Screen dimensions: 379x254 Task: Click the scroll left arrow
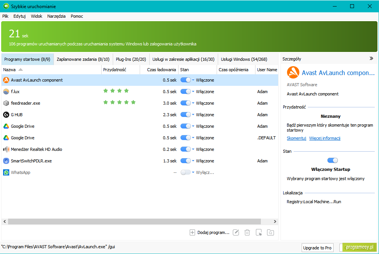(x=5, y=221)
